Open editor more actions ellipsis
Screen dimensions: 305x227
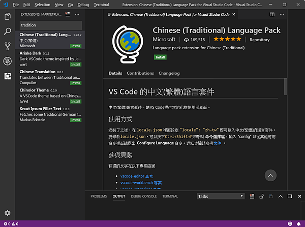pos(282,14)
